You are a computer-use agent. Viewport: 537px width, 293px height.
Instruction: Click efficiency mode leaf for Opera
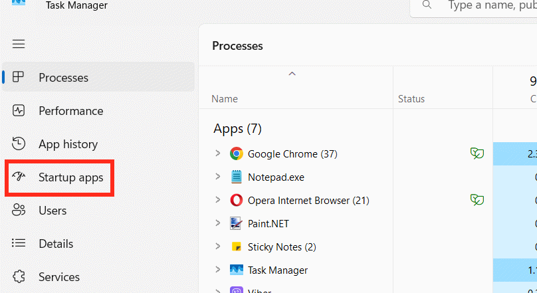point(477,199)
